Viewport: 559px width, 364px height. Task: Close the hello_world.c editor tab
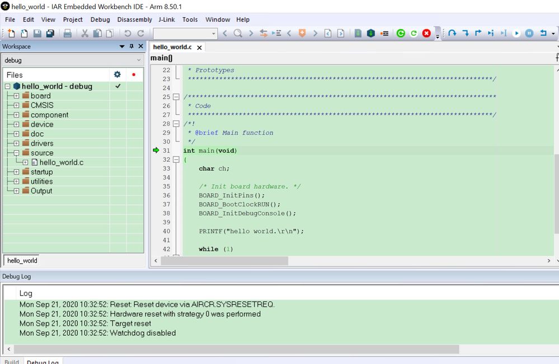199,48
